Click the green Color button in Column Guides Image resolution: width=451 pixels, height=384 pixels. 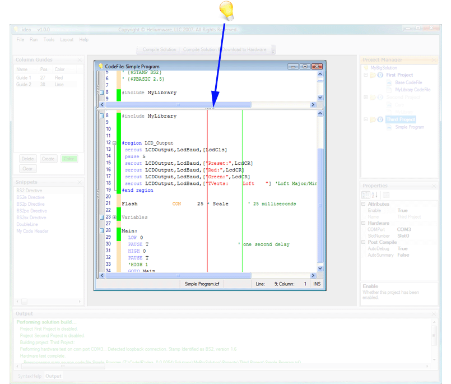69,159
